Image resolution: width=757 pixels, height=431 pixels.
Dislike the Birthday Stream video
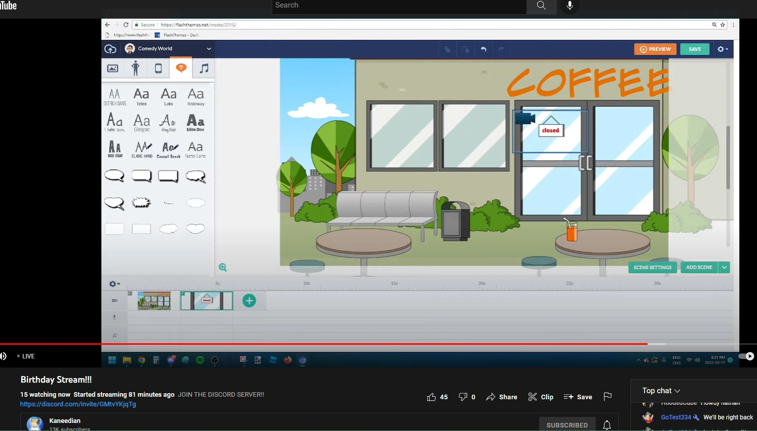(467, 397)
